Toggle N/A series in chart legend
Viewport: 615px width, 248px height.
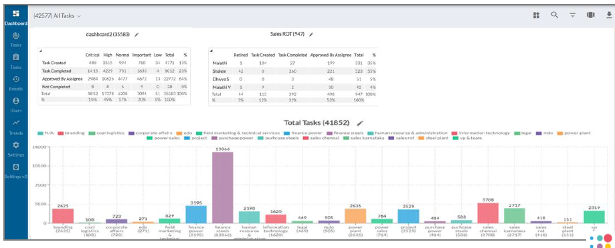click(46, 133)
